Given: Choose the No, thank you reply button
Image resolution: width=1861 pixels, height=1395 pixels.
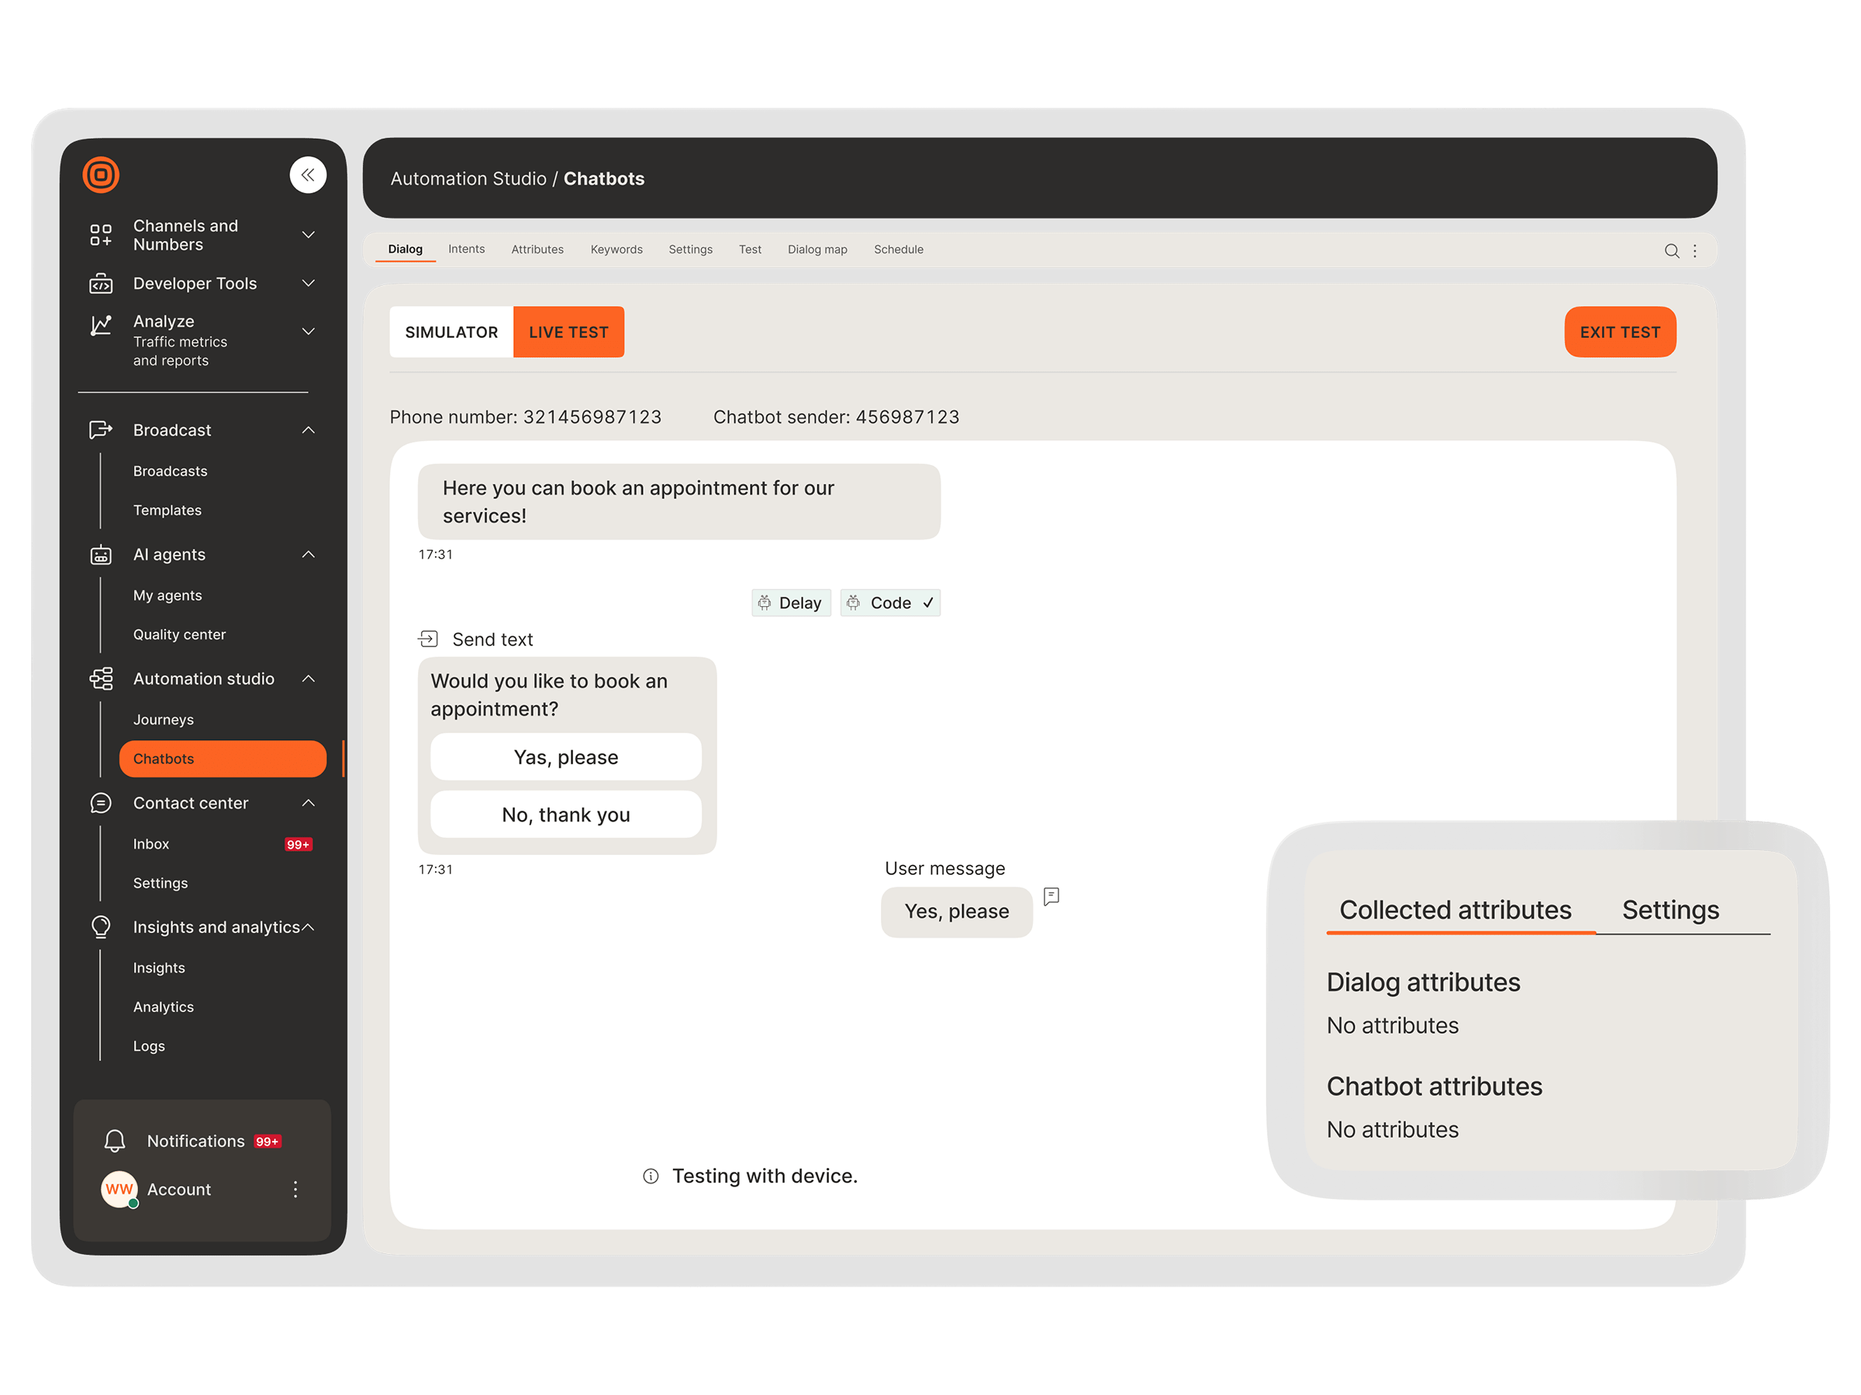Looking at the screenshot, I should tap(565, 814).
